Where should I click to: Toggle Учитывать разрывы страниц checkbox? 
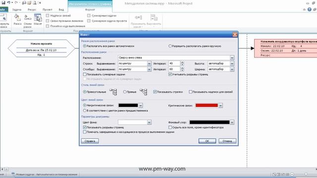[x=170, y=74]
